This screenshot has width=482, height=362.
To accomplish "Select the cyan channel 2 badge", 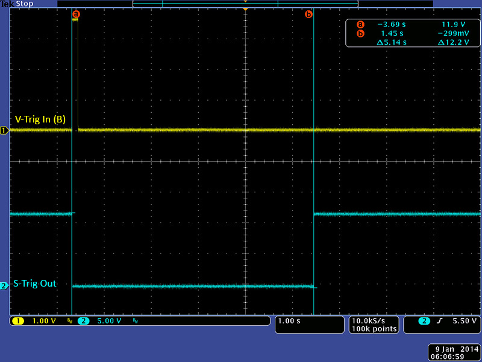I will click(x=83, y=321).
